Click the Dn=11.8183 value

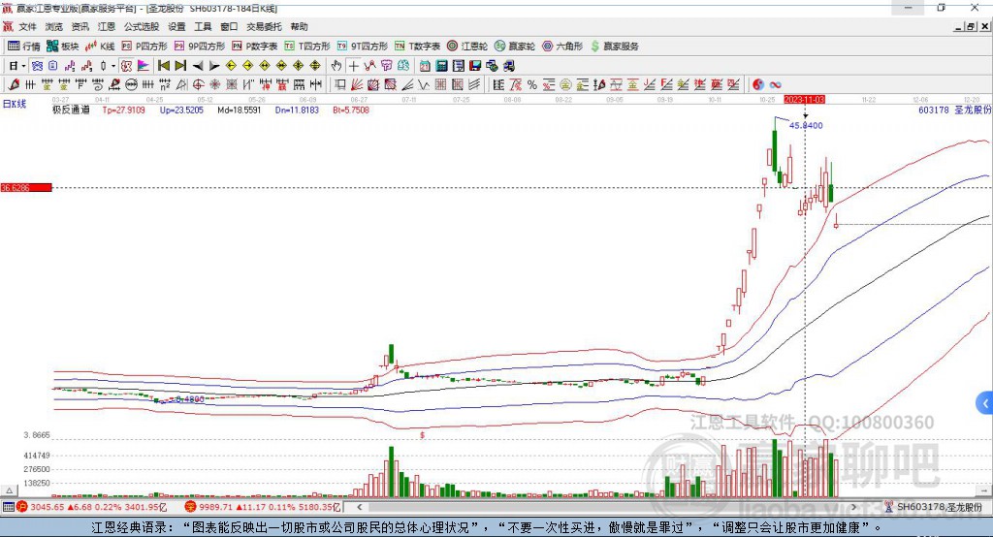point(297,111)
